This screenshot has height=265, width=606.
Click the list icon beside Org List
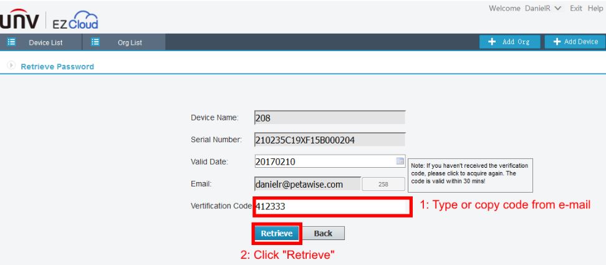tap(95, 42)
